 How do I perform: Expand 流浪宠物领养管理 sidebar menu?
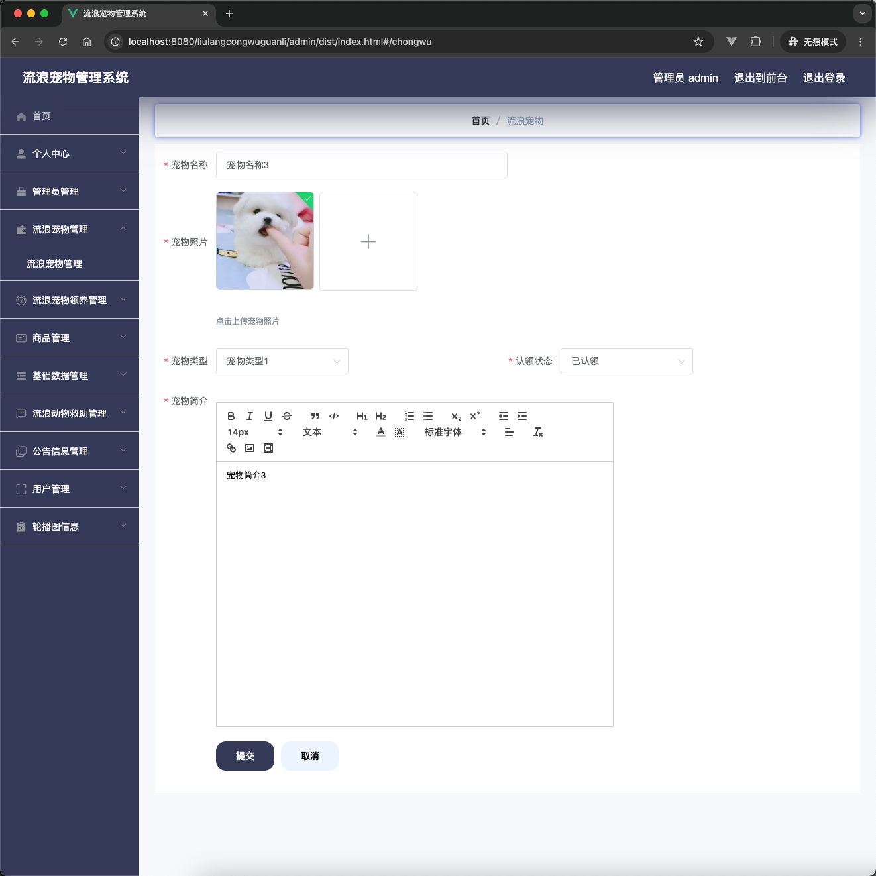point(70,300)
